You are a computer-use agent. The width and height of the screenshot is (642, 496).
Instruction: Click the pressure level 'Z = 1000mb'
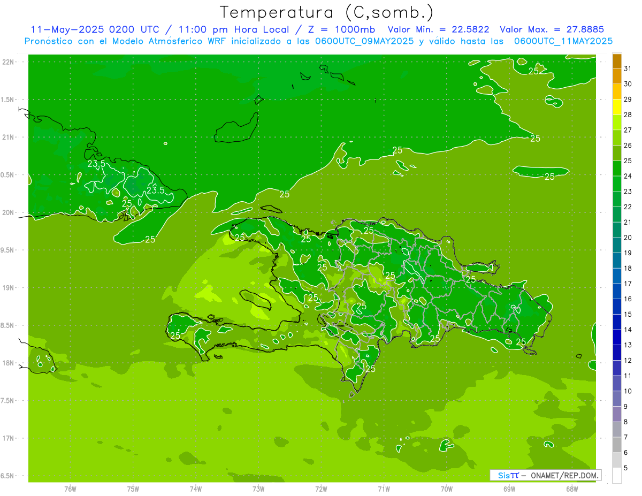point(342,29)
